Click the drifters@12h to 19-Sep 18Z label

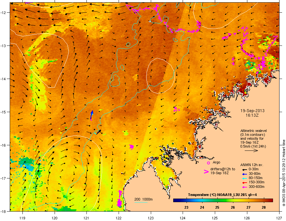coord(223,171)
